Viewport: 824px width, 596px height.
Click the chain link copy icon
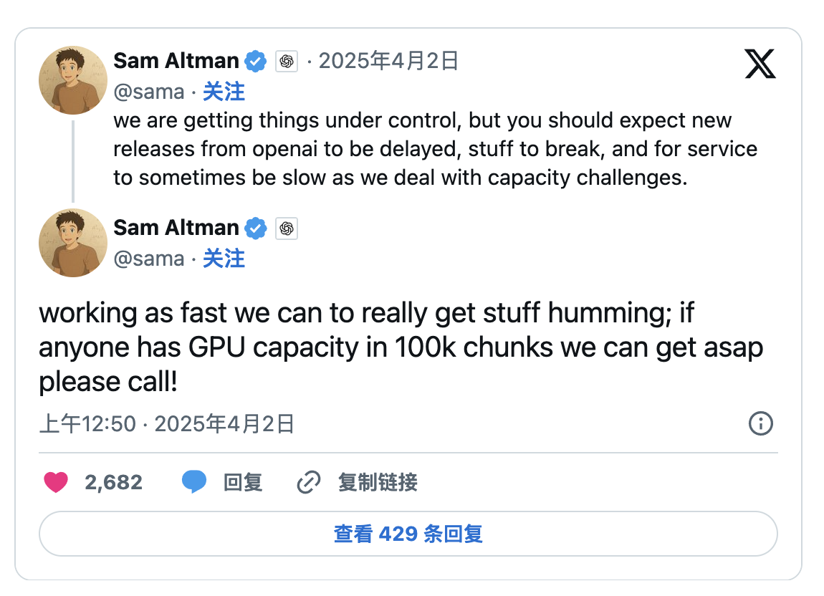pos(308,483)
